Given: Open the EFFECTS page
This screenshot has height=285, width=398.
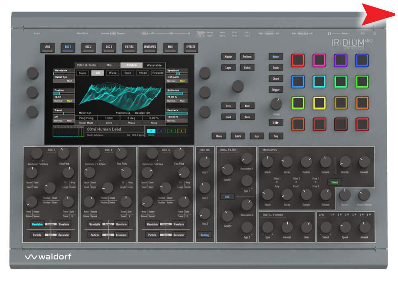Looking at the screenshot, I should tap(190, 47).
